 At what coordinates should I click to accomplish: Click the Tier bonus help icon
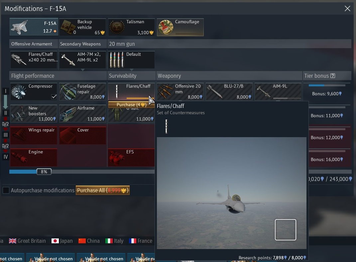(333, 76)
